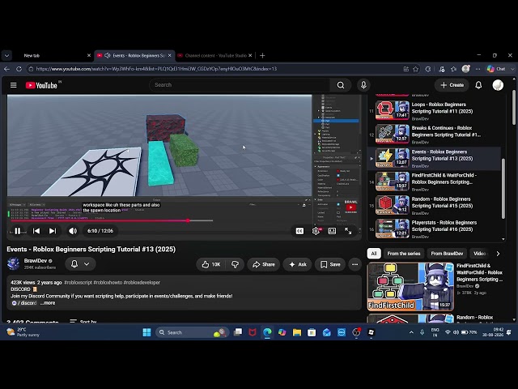Open the Create button
Image resolution: width=518 pixels, height=389 pixels.
(x=452, y=85)
